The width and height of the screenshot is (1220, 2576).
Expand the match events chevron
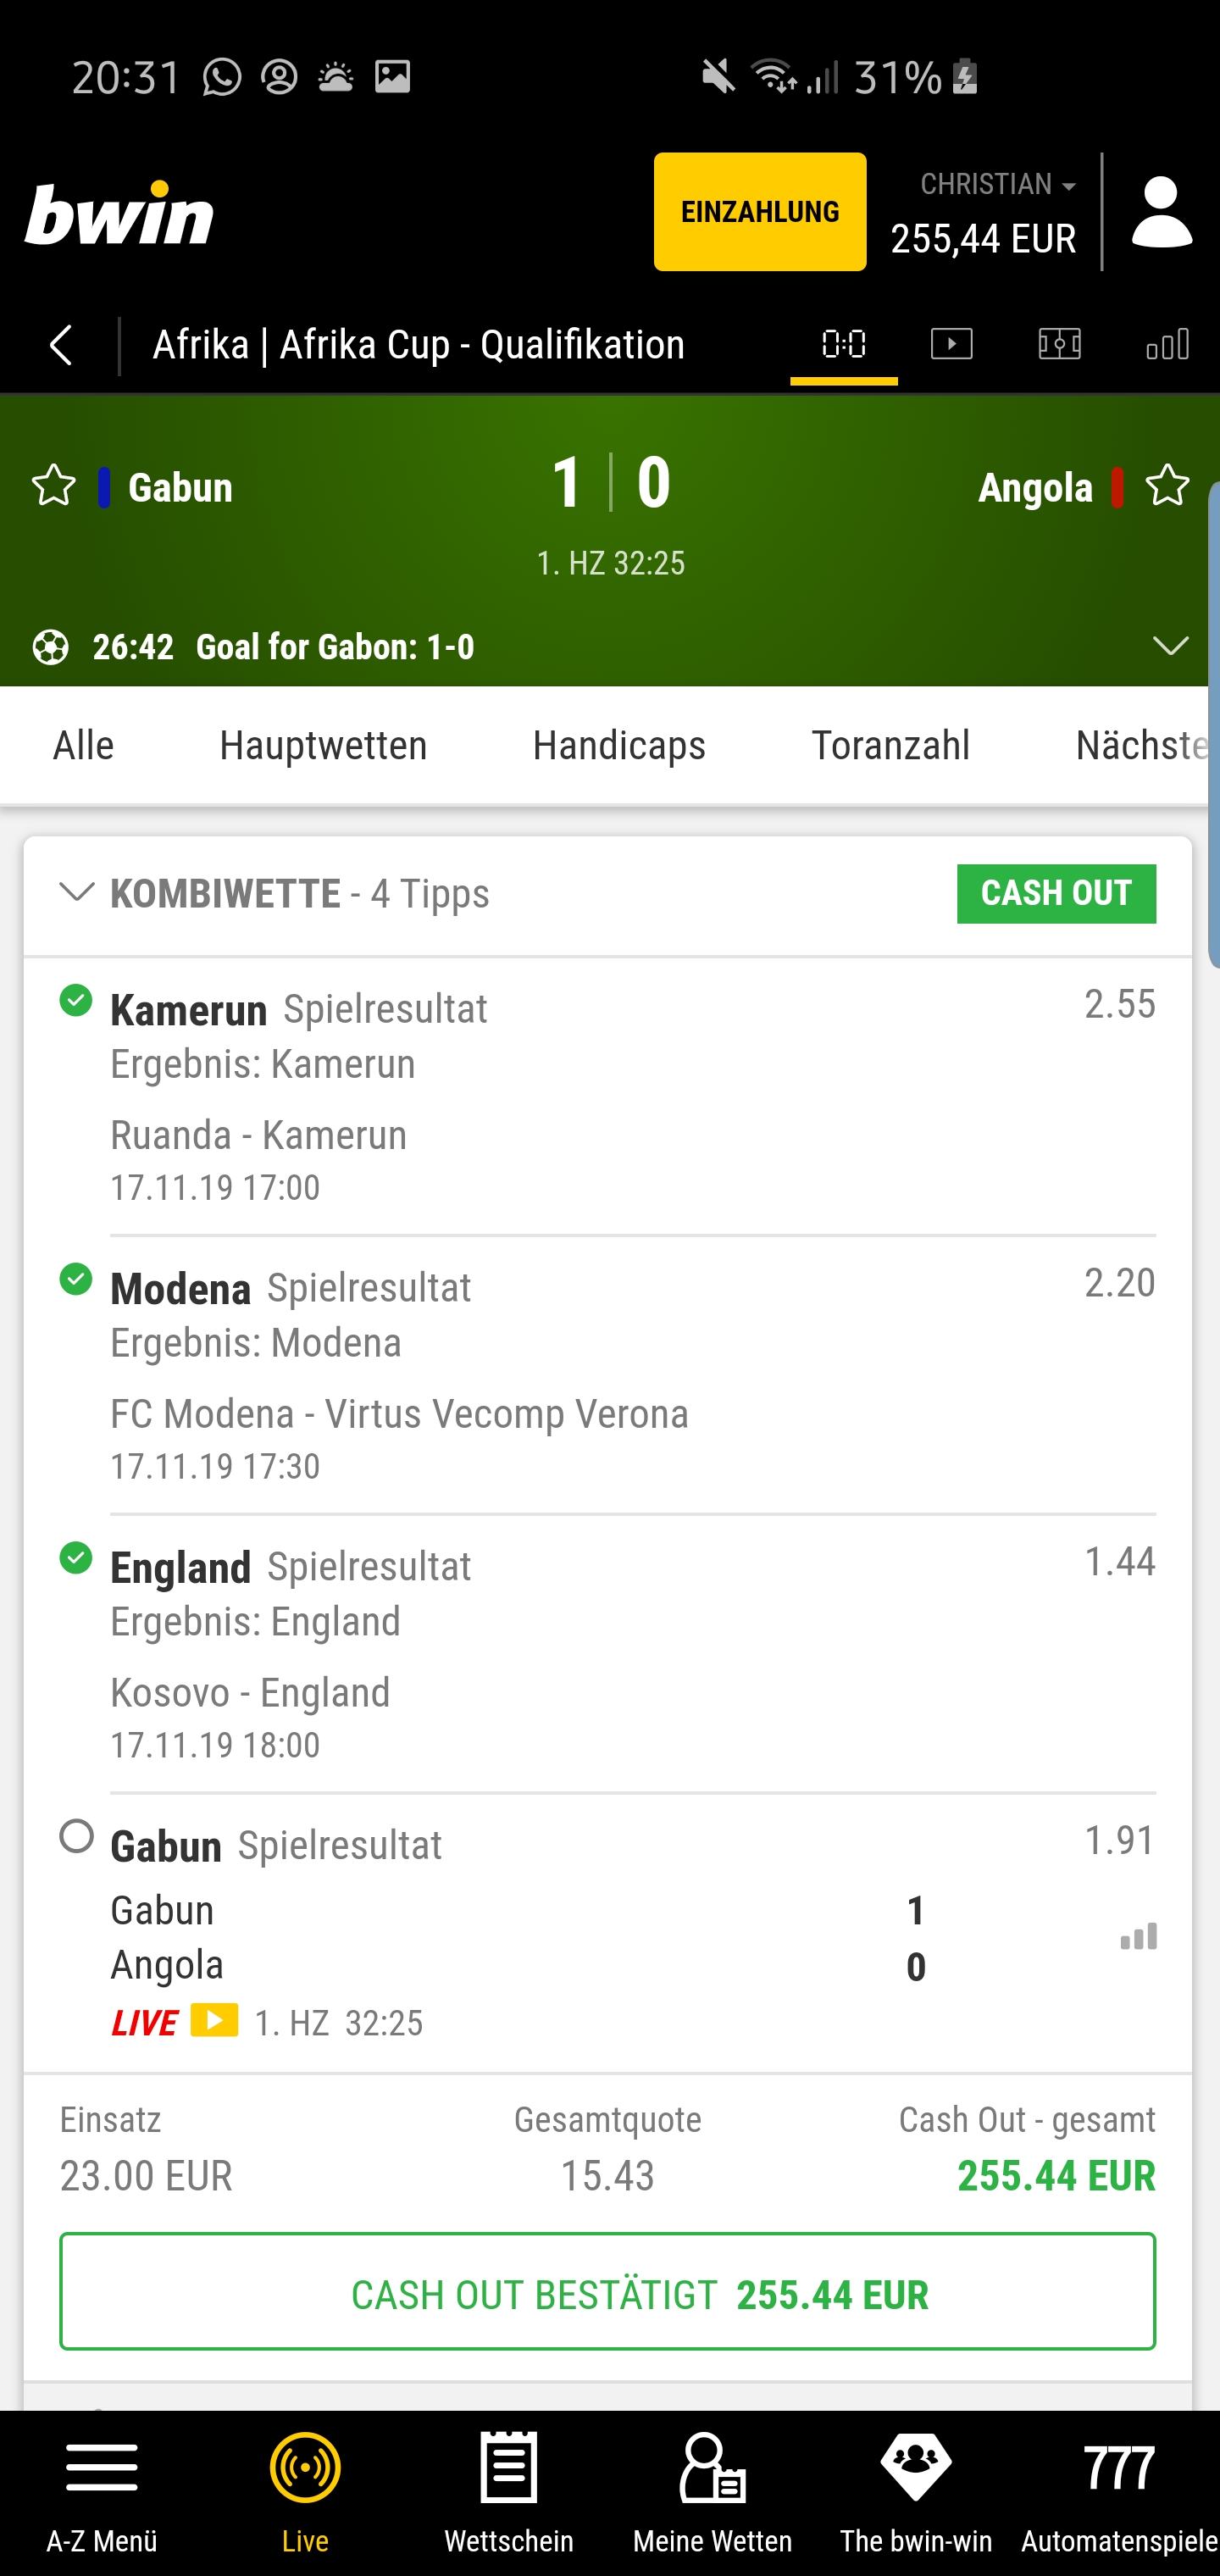point(1170,646)
